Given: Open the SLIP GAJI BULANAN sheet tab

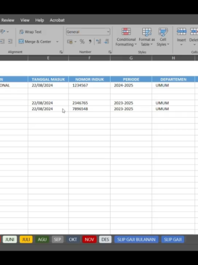Looking at the screenshot, I should click(136, 240).
